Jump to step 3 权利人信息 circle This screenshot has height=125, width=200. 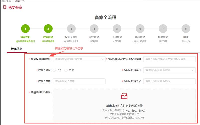click(x=71, y=29)
